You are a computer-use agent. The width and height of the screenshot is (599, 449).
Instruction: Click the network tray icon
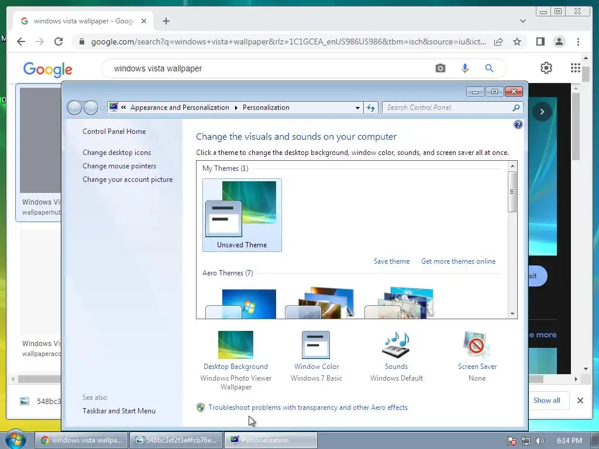click(526, 441)
